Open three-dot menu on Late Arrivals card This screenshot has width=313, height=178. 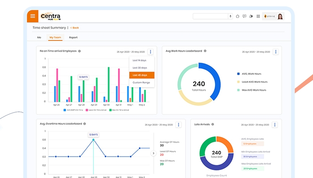[x=275, y=125]
